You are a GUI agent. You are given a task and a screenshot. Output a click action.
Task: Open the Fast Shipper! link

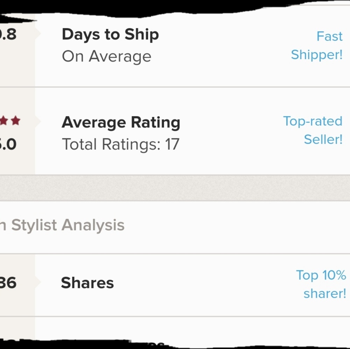317,45
